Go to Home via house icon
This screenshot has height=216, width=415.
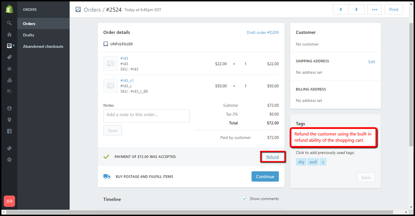pos(9,35)
